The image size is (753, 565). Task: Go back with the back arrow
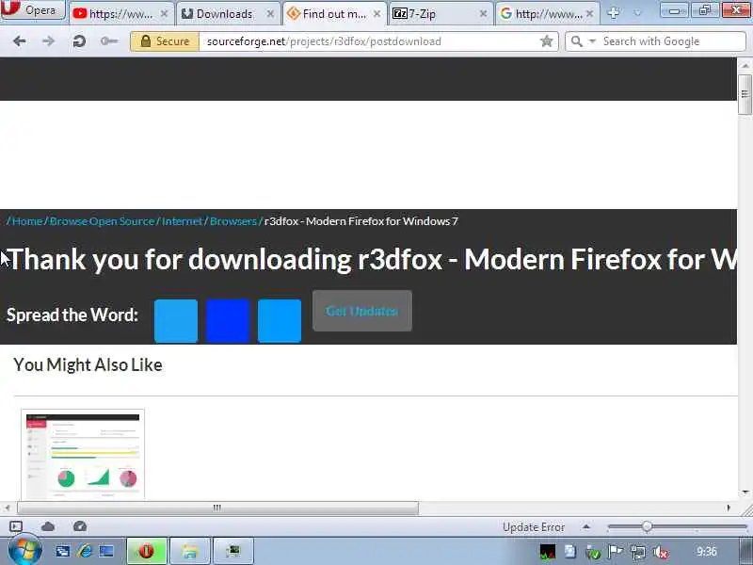[19, 41]
